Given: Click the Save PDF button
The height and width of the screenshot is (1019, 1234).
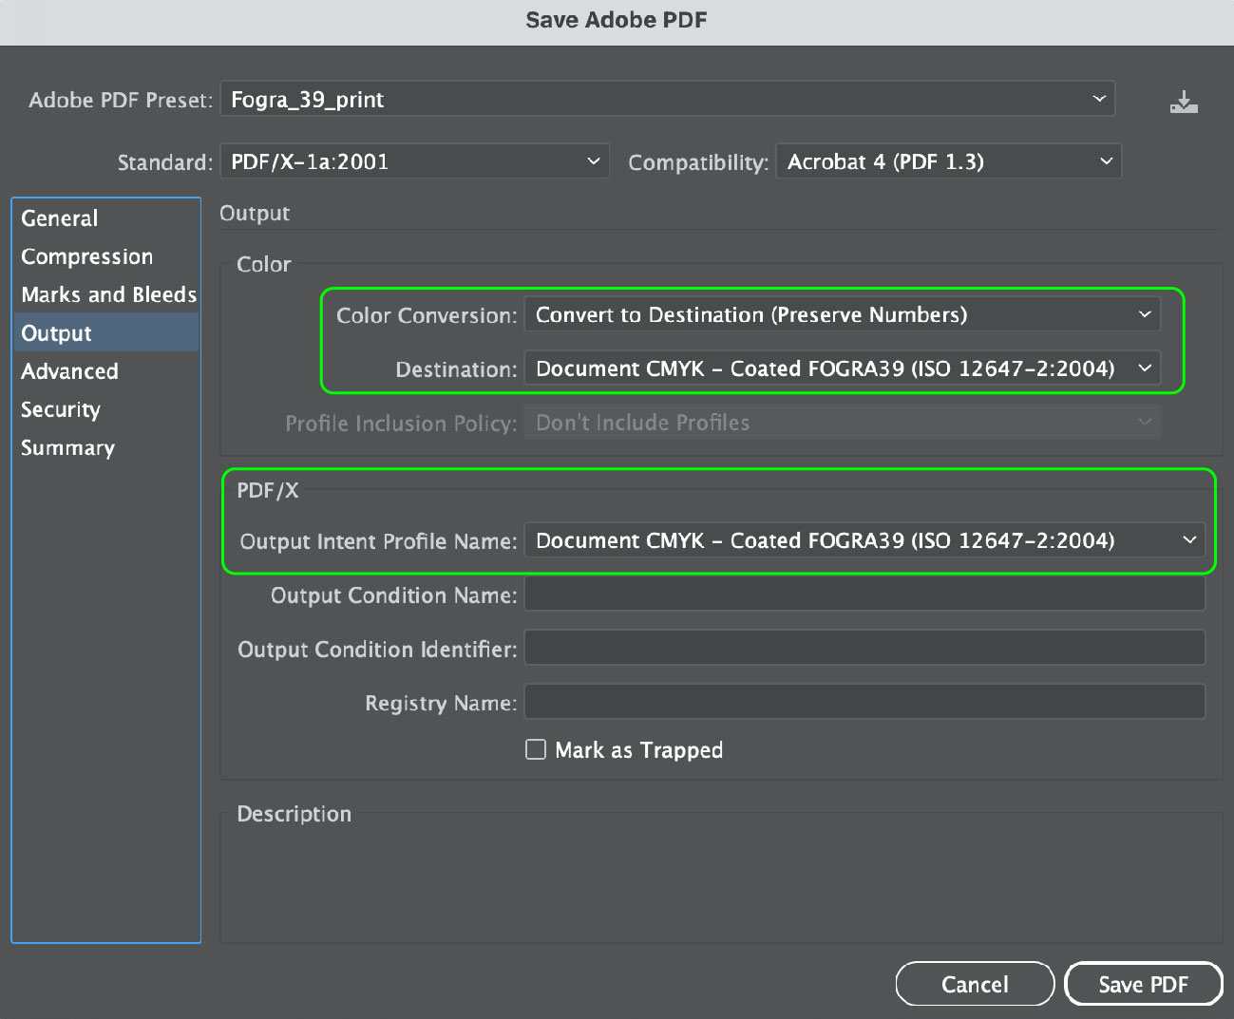Looking at the screenshot, I should tap(1144, 984).
